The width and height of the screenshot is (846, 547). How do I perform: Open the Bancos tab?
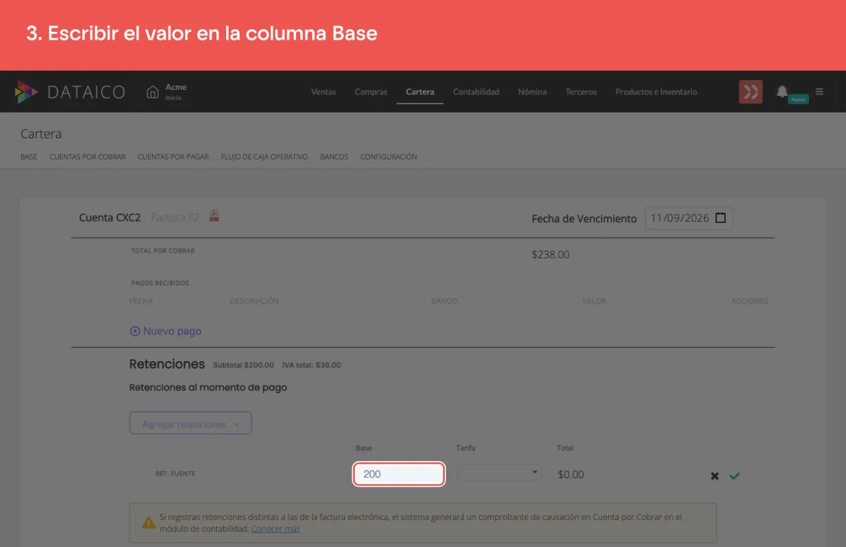pyautogui.click(x=334, y=157)
